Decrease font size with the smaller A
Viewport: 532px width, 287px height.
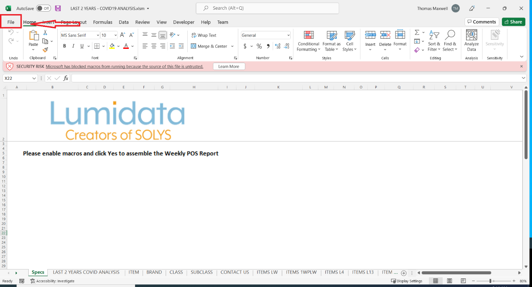point(131,35)
